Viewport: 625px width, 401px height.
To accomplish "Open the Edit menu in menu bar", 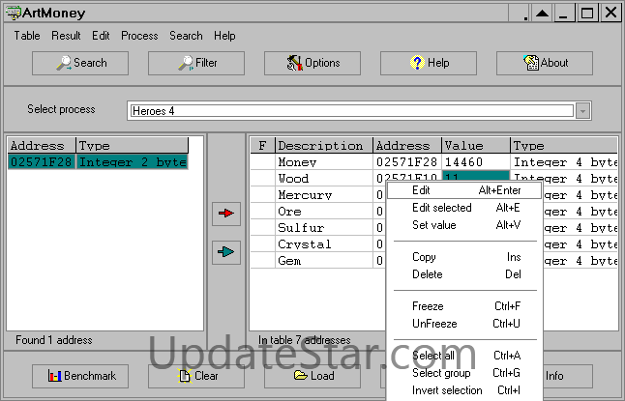I will pyautogui.click(x=101, y=36).
